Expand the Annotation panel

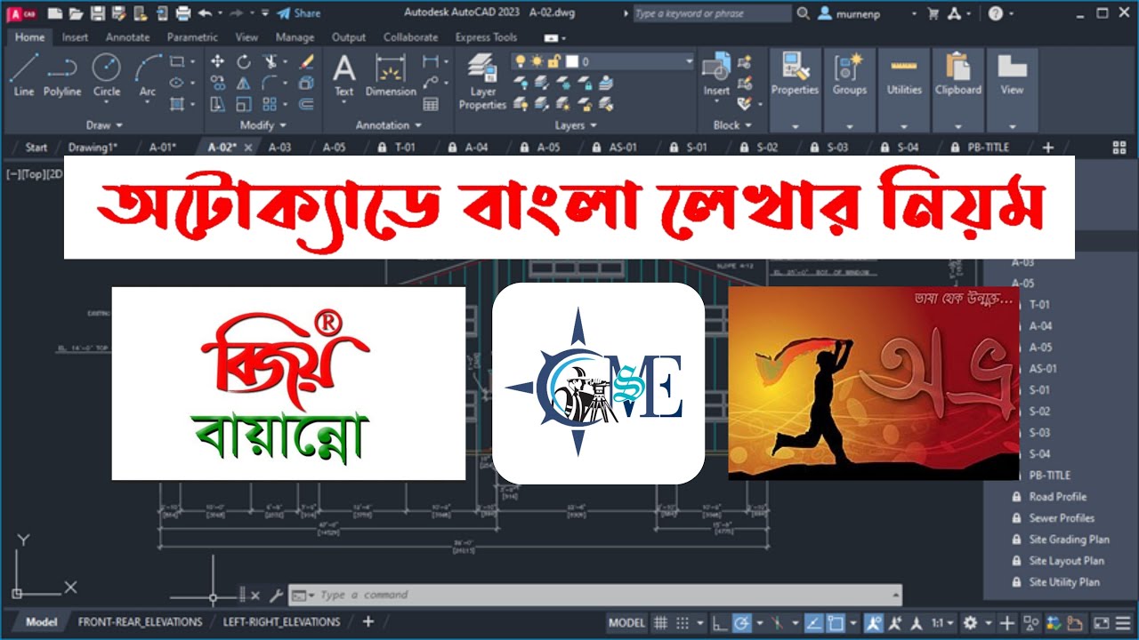388,125
